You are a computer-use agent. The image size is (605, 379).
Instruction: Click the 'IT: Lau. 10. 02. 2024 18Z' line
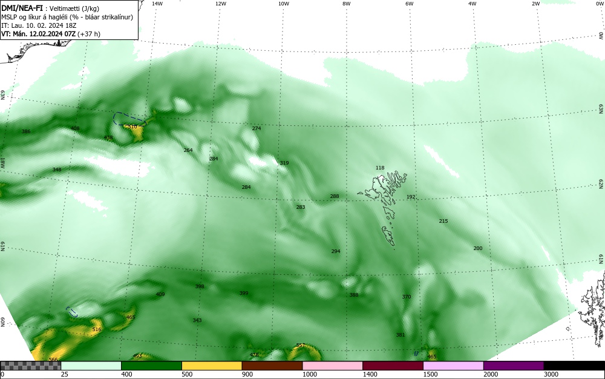(x=39, y=25)
